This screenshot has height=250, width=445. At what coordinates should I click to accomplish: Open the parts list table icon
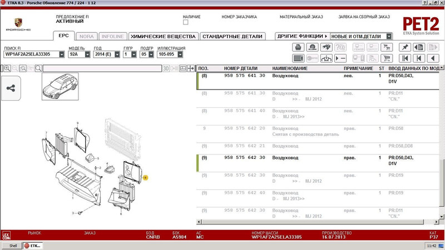click(298, 58)
